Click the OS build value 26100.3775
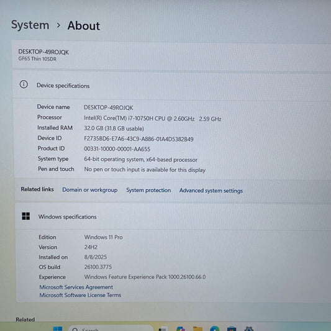Viewport: 331px width, 331px height. (x=98, y=267)
